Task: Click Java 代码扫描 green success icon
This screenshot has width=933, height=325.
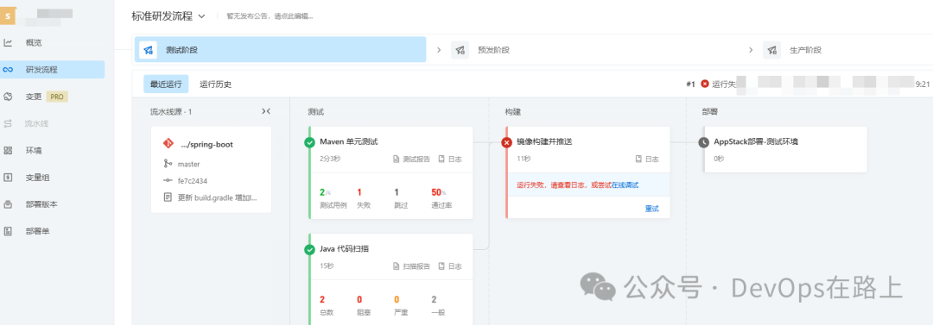Action: (309, 249)
